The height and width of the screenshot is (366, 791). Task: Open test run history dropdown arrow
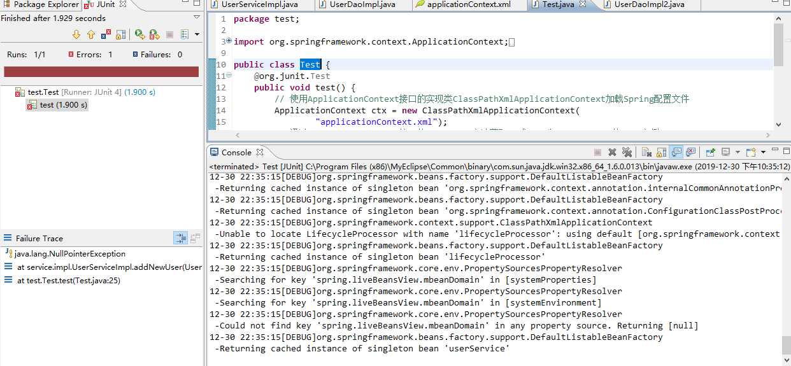tap(197, 34)
